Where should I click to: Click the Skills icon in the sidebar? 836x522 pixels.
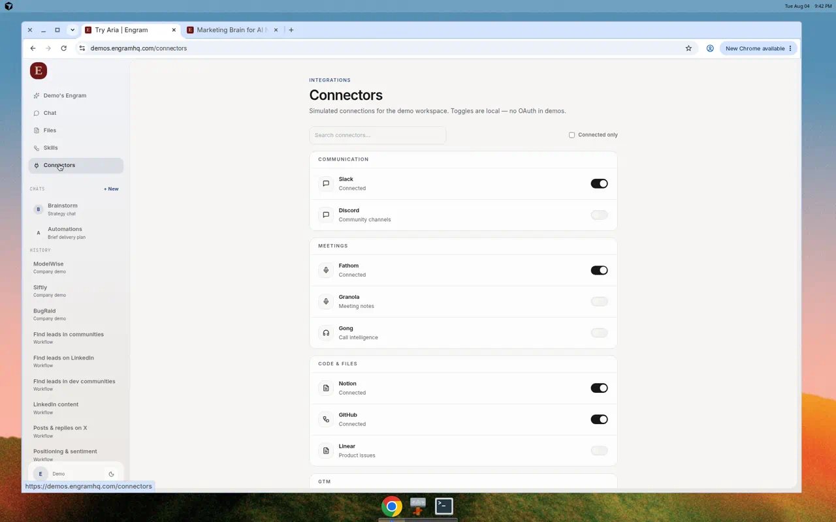tap(37, 148)
